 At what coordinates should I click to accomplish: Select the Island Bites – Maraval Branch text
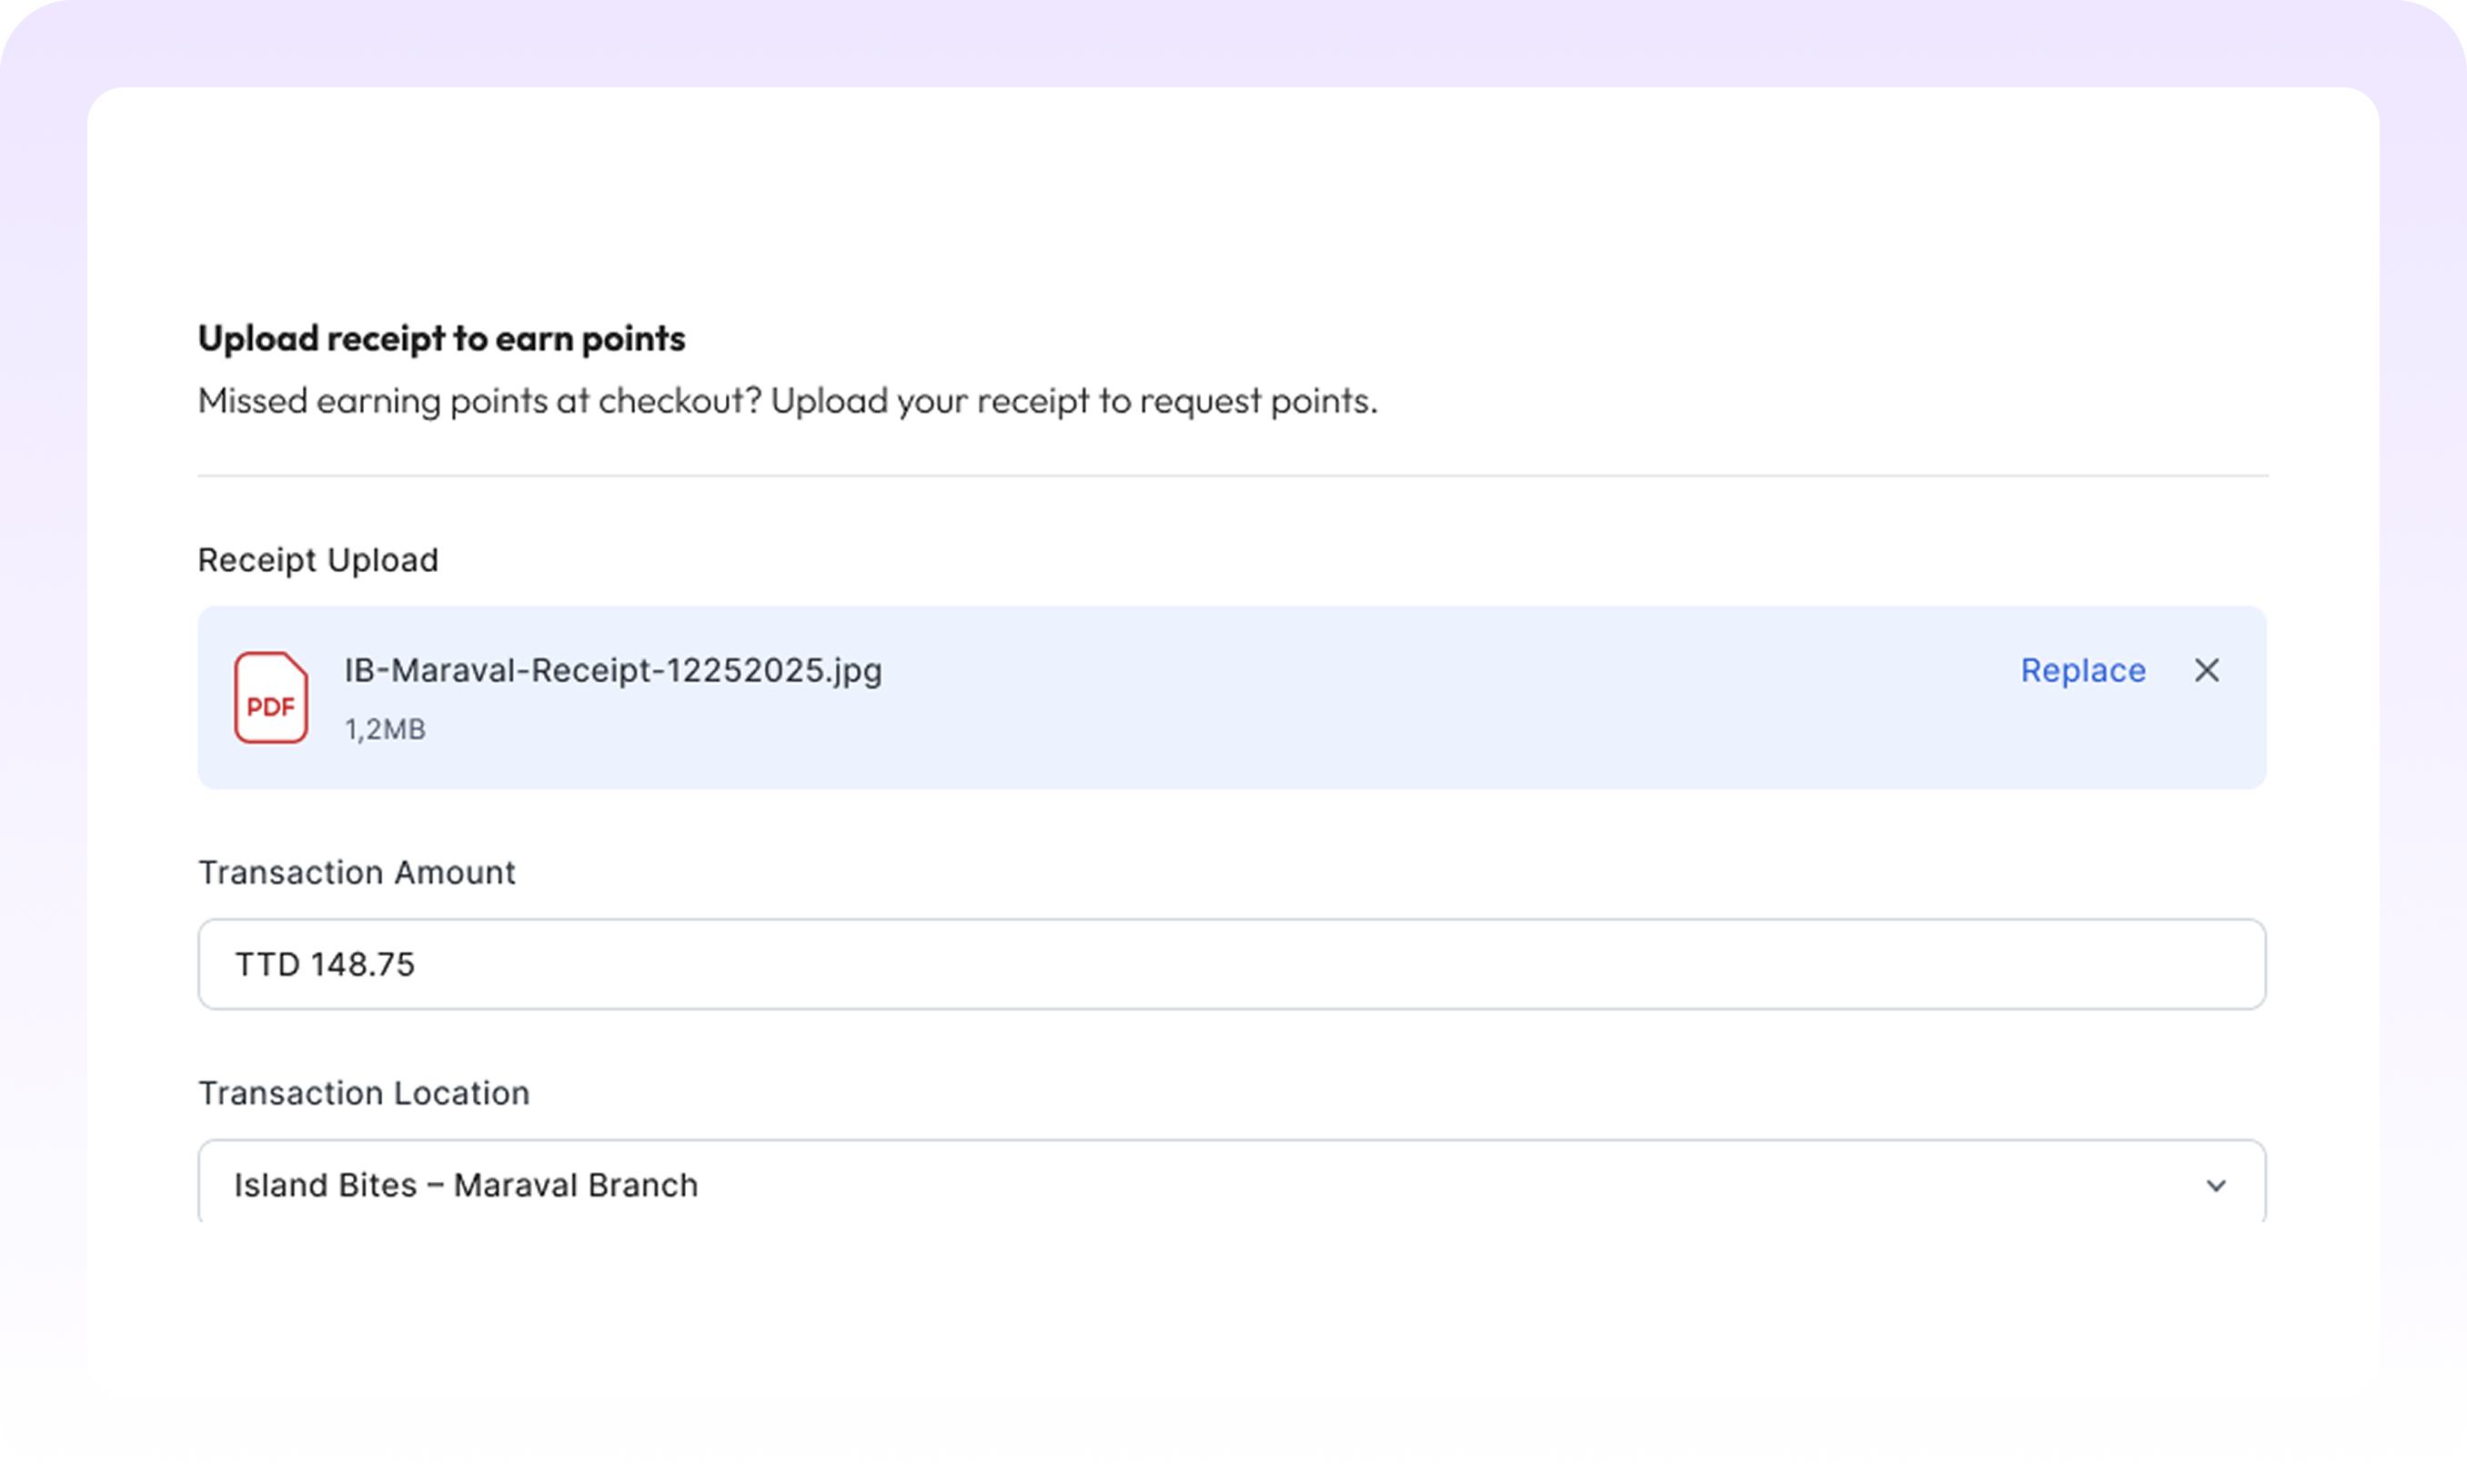tap(465, 1185)
